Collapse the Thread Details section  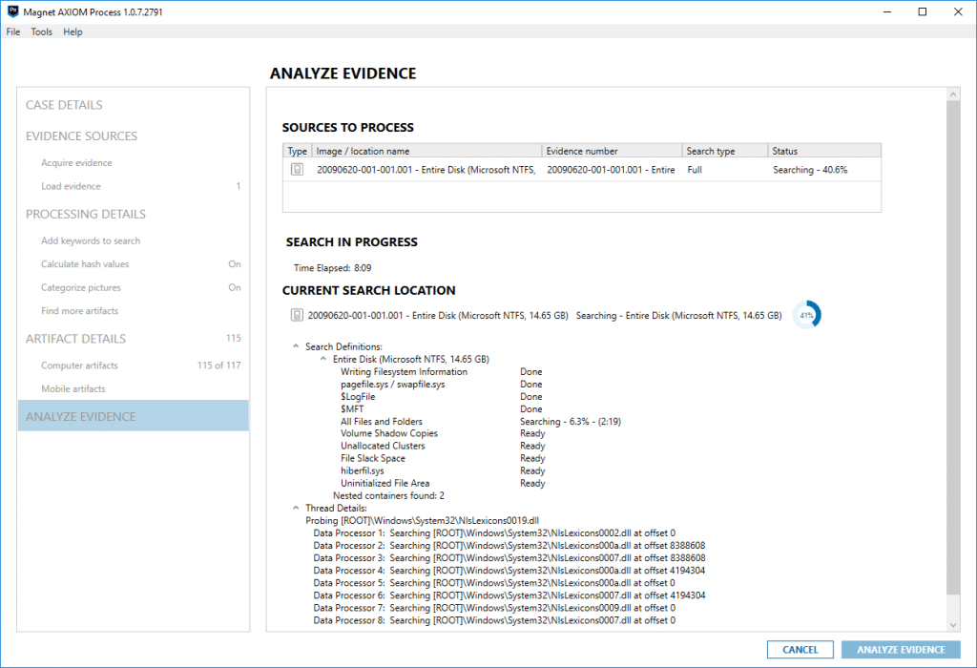click(x=296, y=508)
